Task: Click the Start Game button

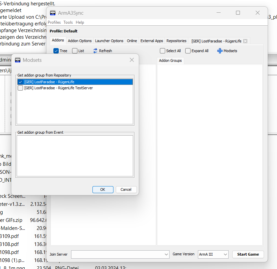Action: coord(248,254)
